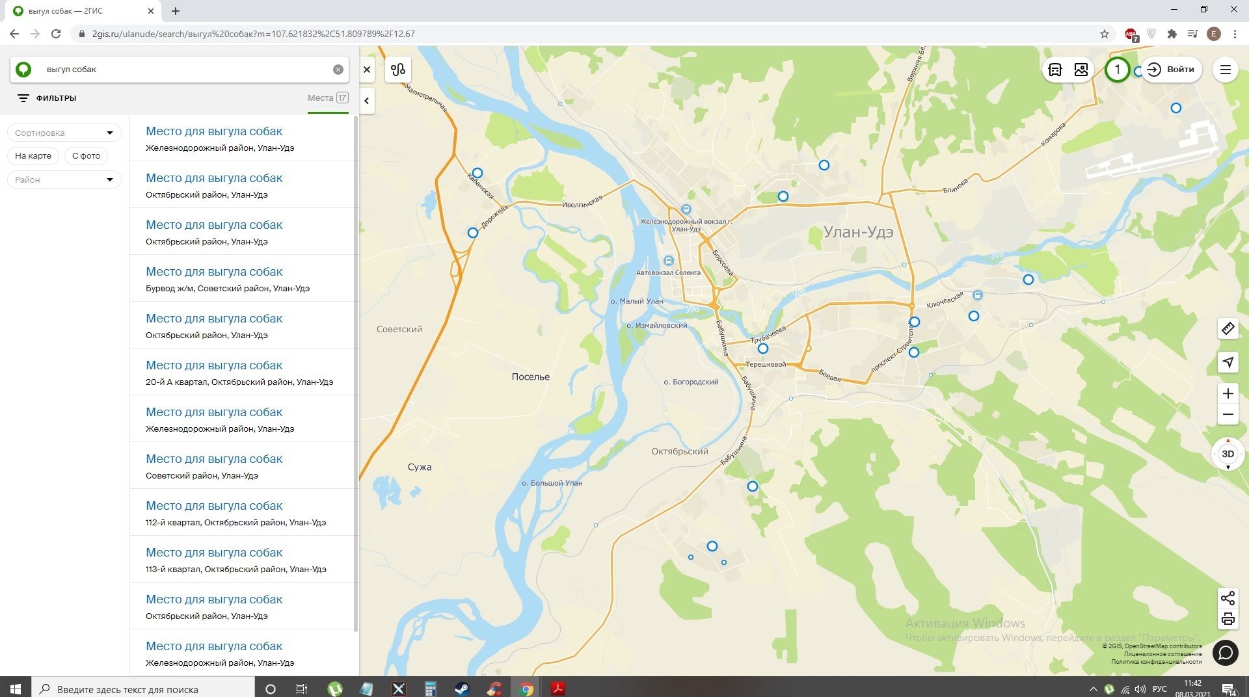Click the 'Войти' login button
The height and width of the screenshot is (697, 1249).
tap(1172, 70)
